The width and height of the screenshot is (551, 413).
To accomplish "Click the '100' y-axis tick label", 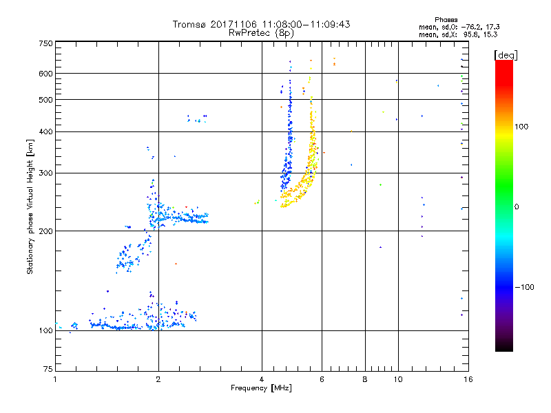I will point(45,331).
